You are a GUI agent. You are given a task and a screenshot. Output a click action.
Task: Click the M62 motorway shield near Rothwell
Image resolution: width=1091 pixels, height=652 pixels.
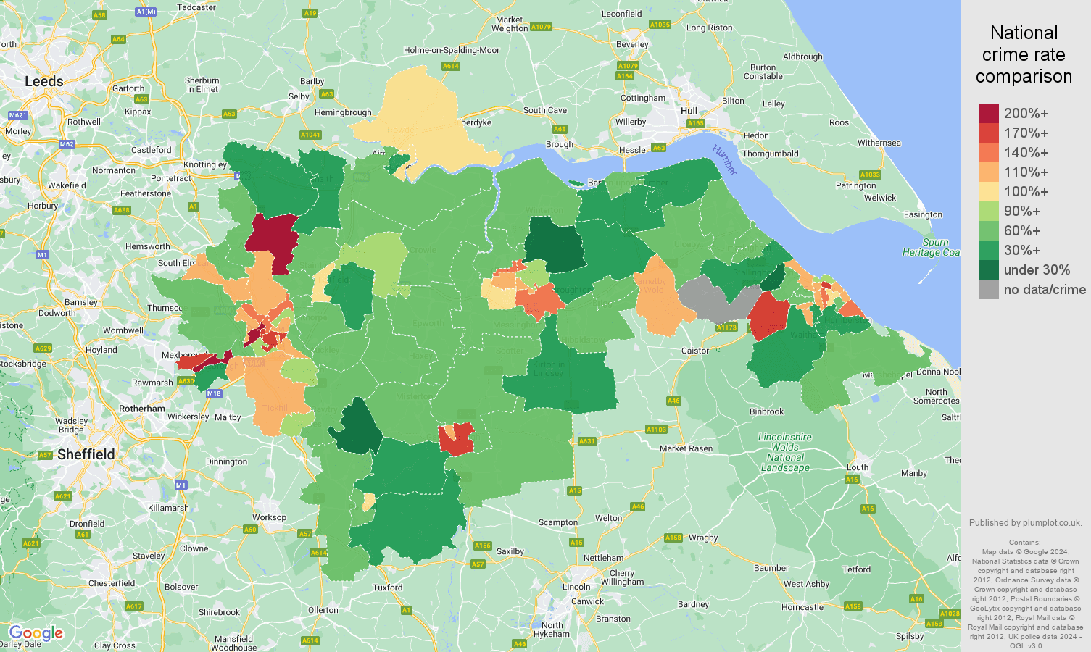click(x=67, y=144)
